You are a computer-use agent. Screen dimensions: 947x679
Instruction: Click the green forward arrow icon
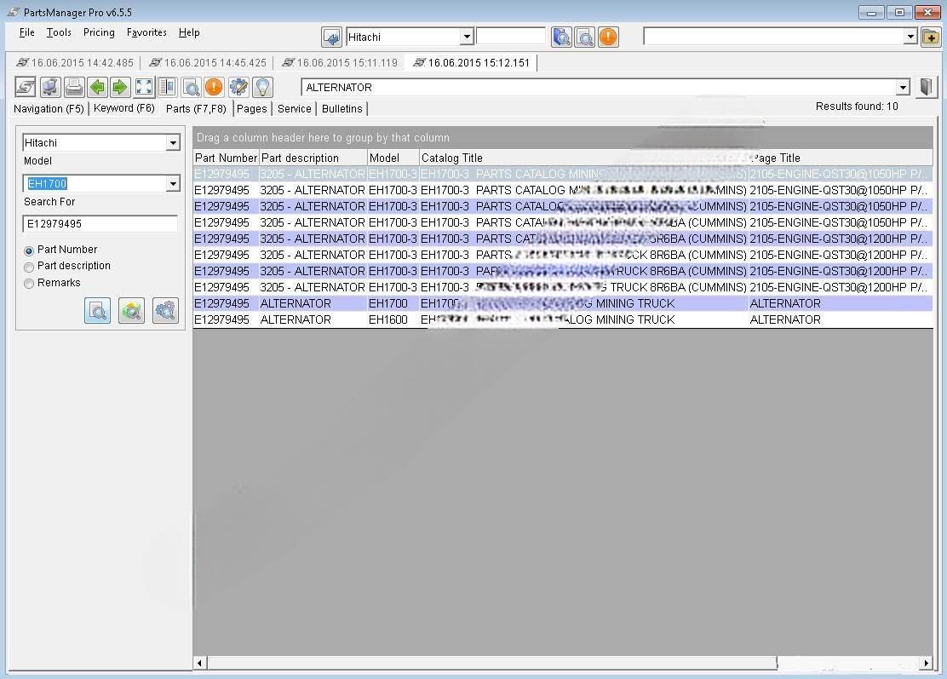pos(120,87)
